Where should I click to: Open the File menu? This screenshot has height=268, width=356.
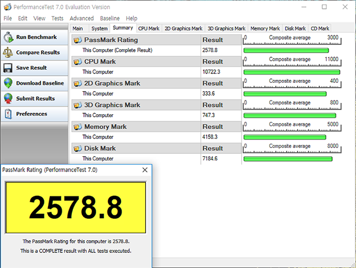8,18
